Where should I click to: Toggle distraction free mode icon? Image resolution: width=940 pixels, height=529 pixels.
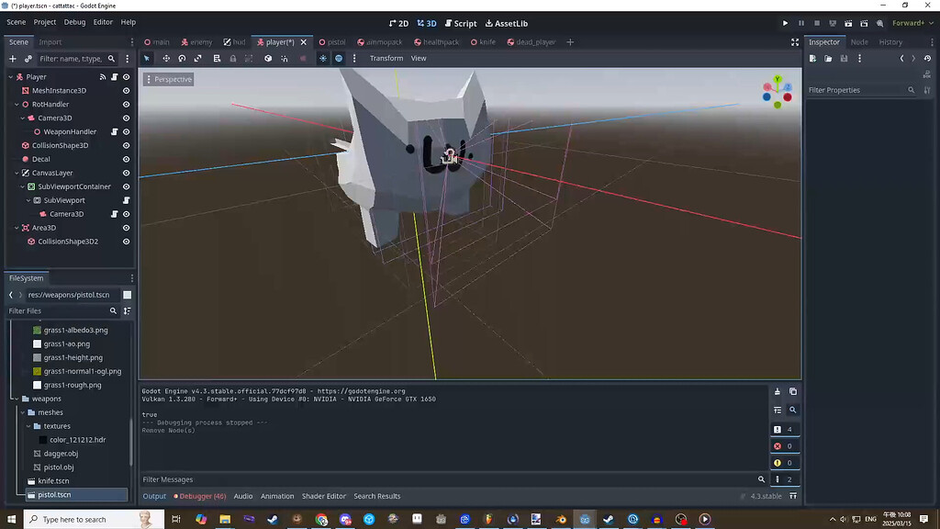pos(795,42)
